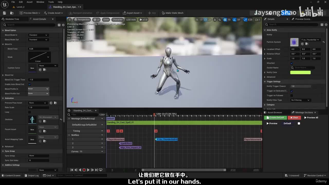Toggle the Default section checkbox in Montage Sections
329x185 pixels.
pyautogui.click(x=299, y=123)
